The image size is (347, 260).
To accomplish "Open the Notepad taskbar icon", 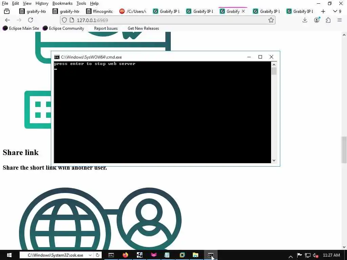I will (167, 255).
